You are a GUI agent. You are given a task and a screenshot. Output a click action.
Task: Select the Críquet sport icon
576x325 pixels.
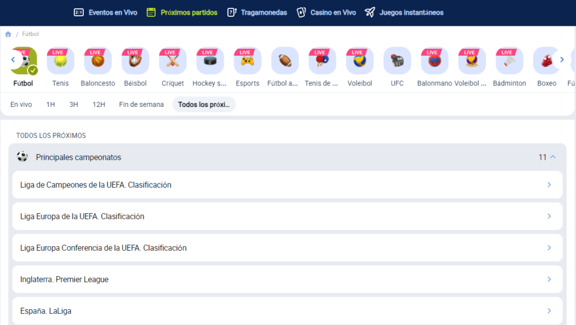[173, 61]
